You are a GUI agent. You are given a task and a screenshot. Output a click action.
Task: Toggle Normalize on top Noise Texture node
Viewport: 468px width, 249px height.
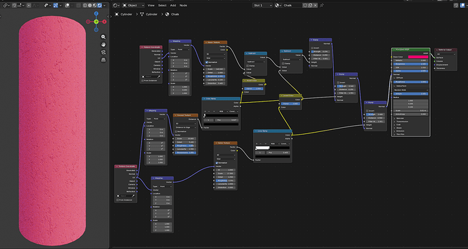[207, 62]
